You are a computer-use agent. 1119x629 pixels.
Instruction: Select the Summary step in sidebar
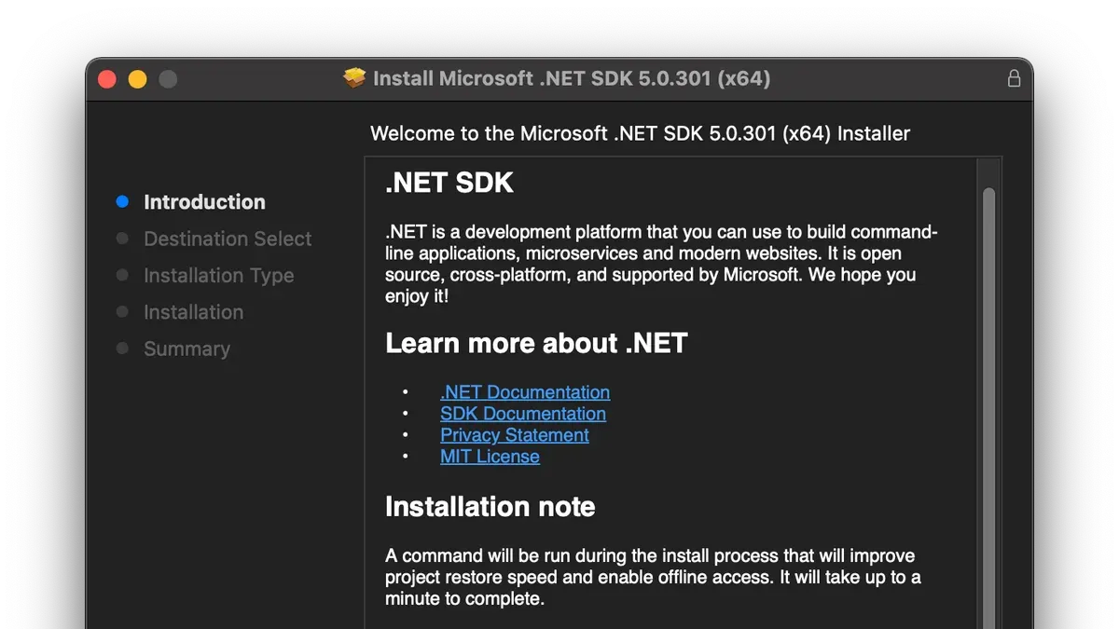(x=186, y=349)
